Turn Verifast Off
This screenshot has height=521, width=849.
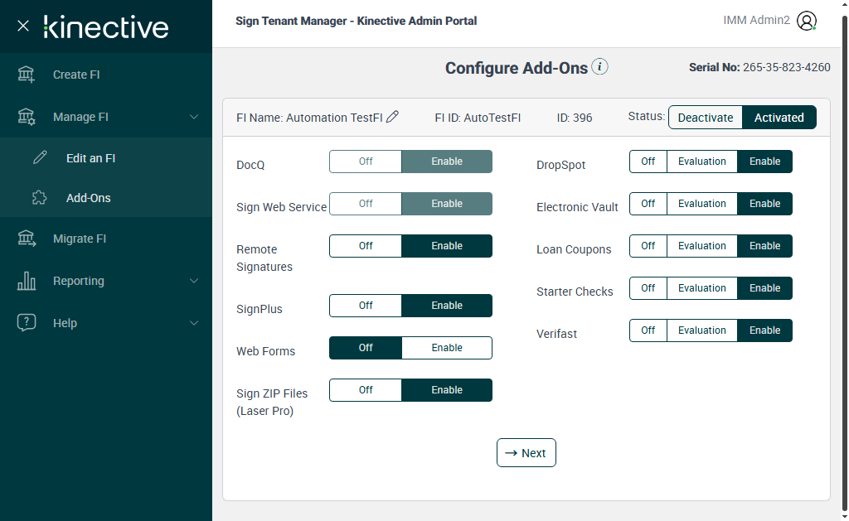(648, 330)
